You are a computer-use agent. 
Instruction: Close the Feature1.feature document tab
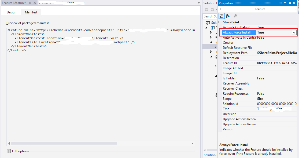coord(35,3)
